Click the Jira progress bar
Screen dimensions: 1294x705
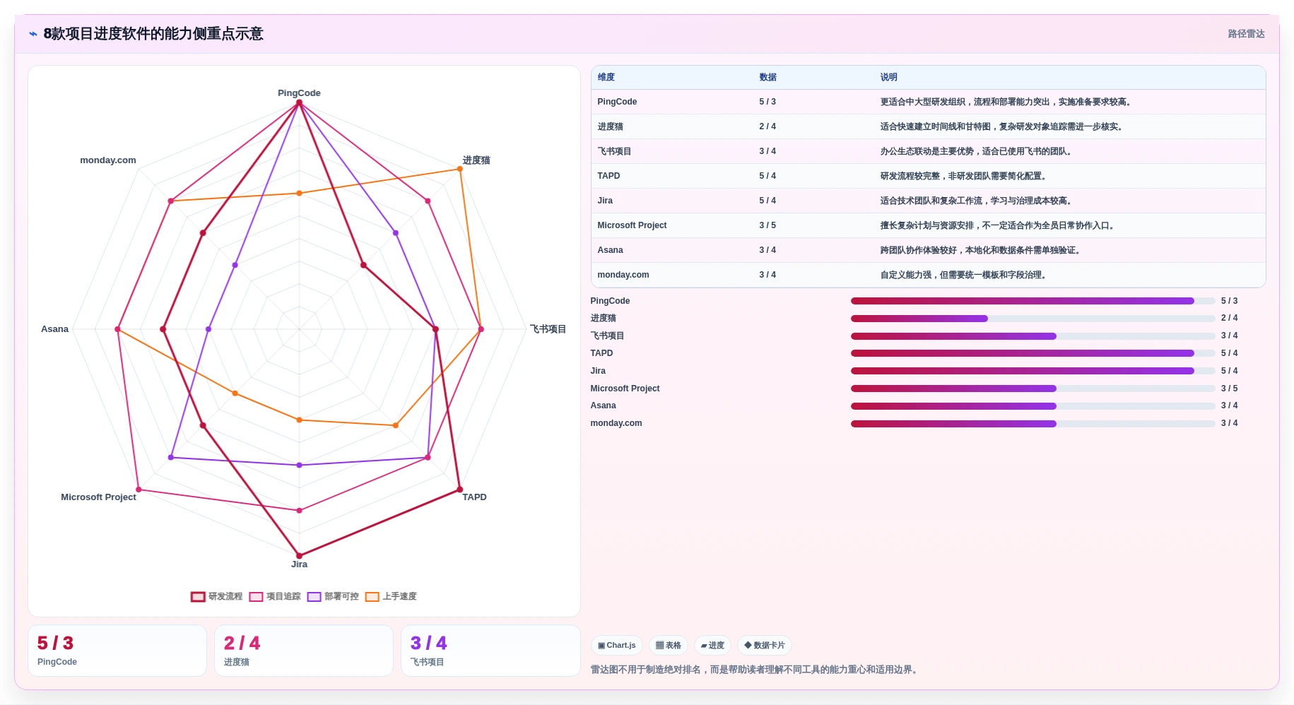1033,371
